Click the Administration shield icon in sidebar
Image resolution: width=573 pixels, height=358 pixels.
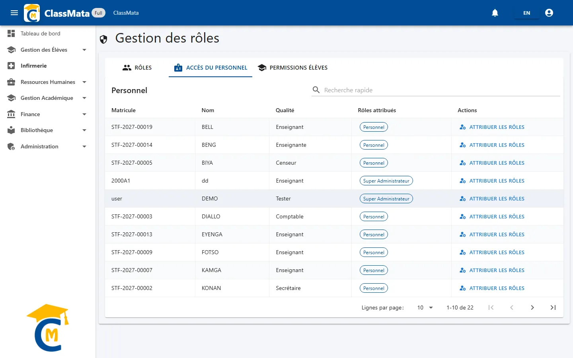coord(11,146)
